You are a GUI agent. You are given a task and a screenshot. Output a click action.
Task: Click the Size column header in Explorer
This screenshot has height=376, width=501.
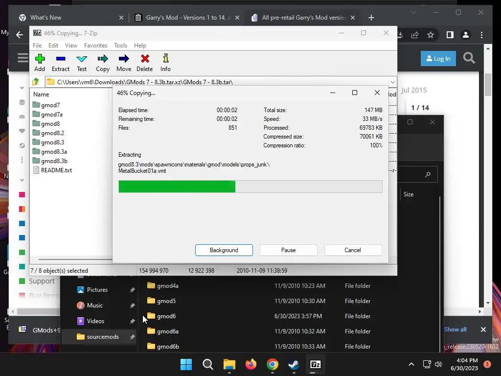pos(409,194)
